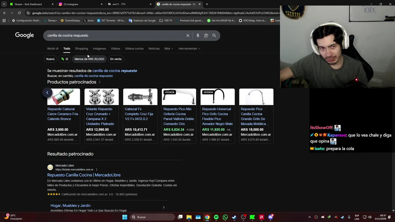The image size is (395, 222).
Task: Open OBS Studio from the taskbar
Action: pyautogui.click(x=243, y=217)
